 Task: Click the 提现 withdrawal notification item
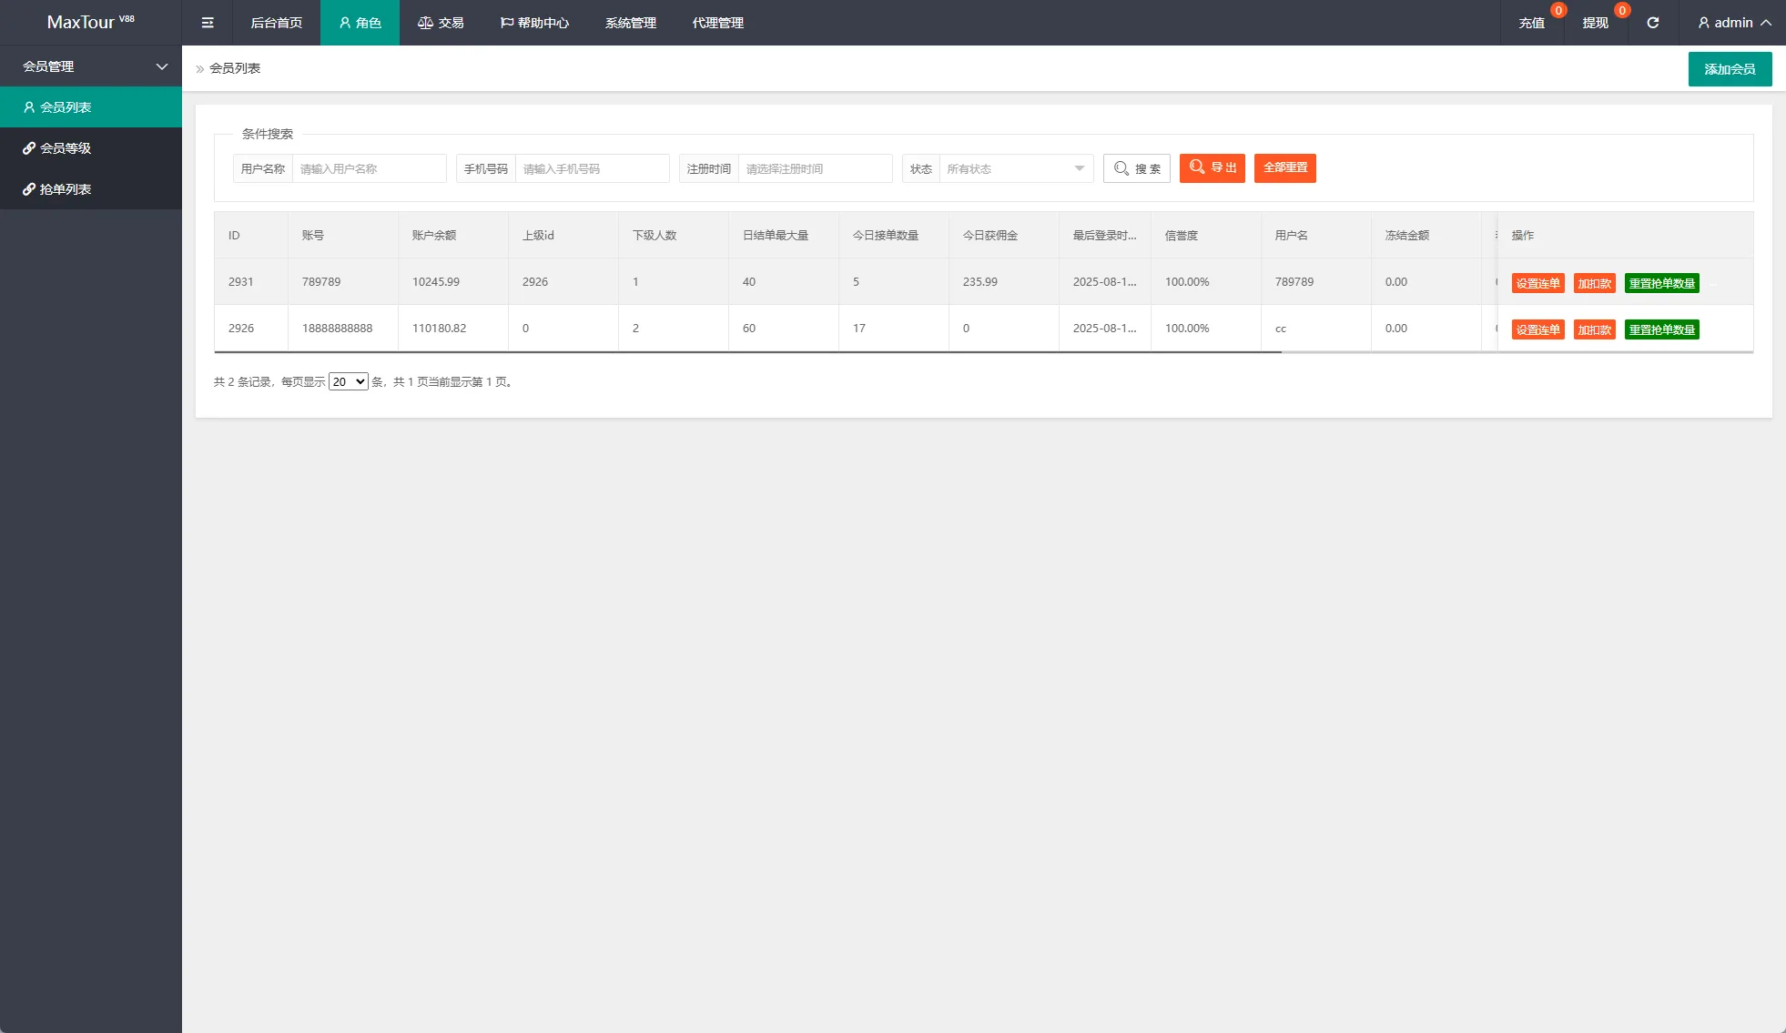pos(1595,23)
